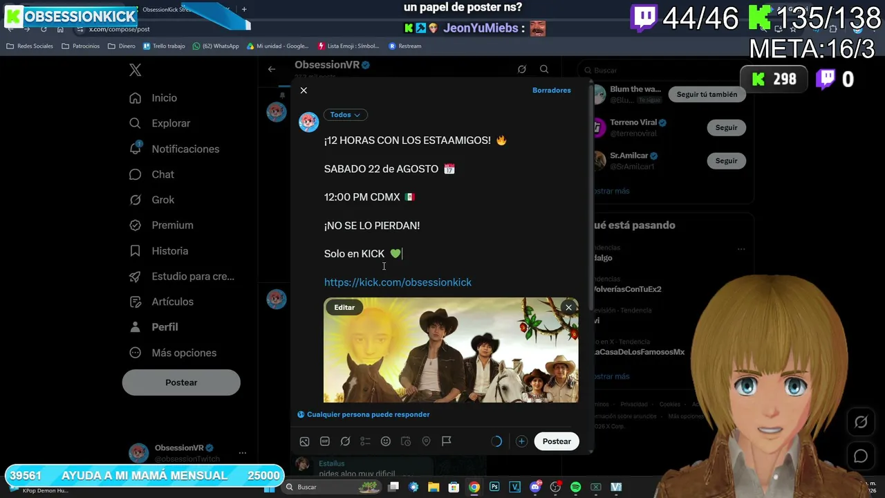Viewport: 885px width, 498px height.
Task: Open the Restream bookmark
Action: click(405, 46)
